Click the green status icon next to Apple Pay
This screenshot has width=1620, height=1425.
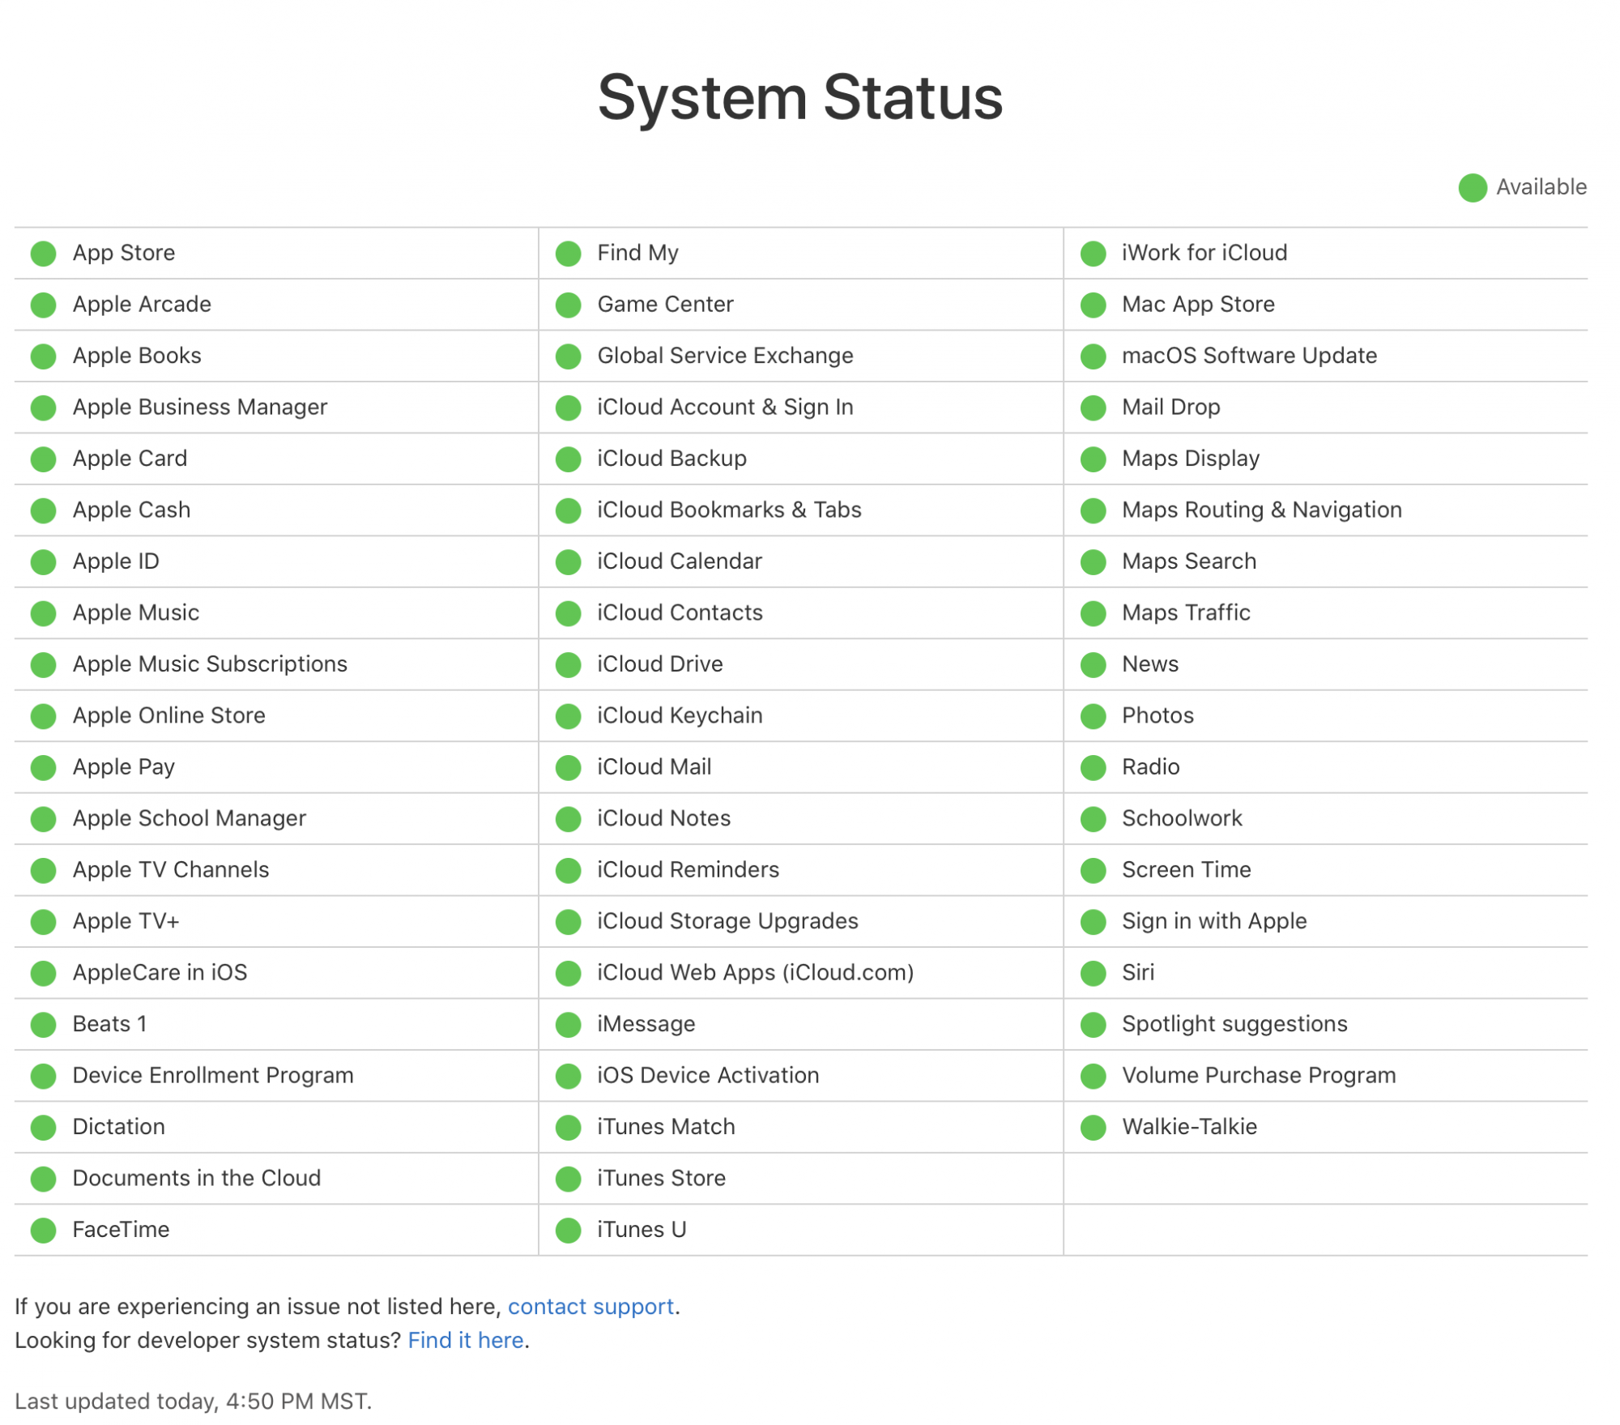pyautogui.click(x=44, y=767)
